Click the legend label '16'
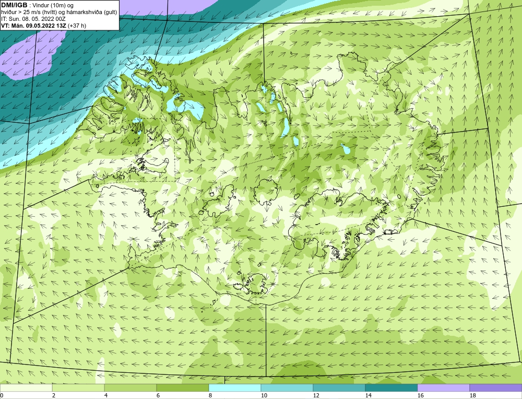 pos(420,395)
